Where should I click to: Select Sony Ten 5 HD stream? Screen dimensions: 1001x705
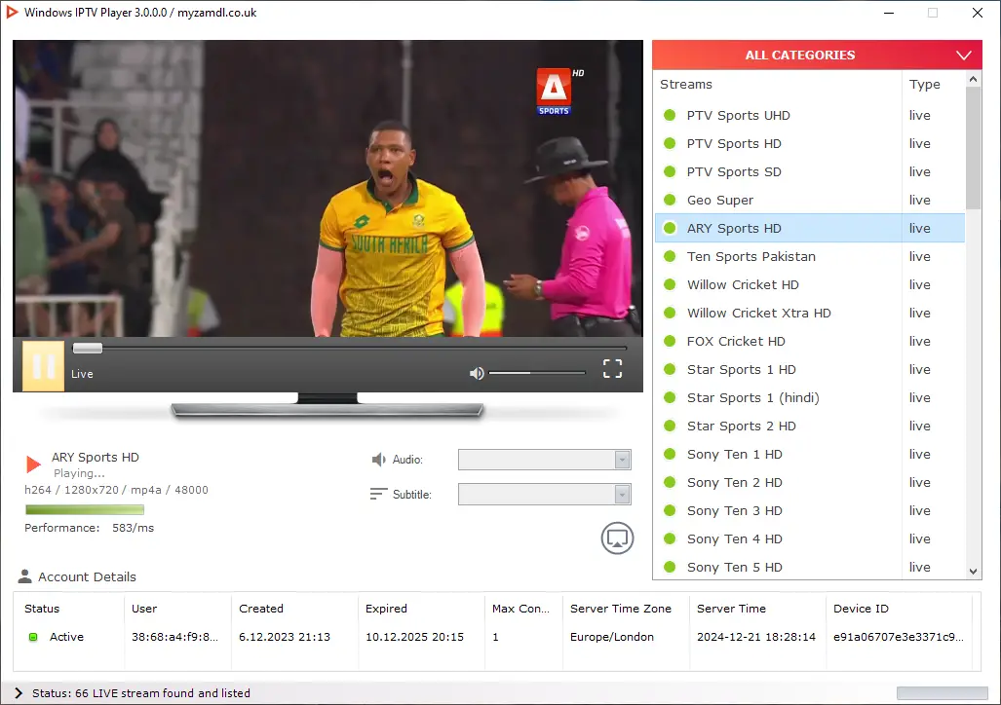coord(810,567)
